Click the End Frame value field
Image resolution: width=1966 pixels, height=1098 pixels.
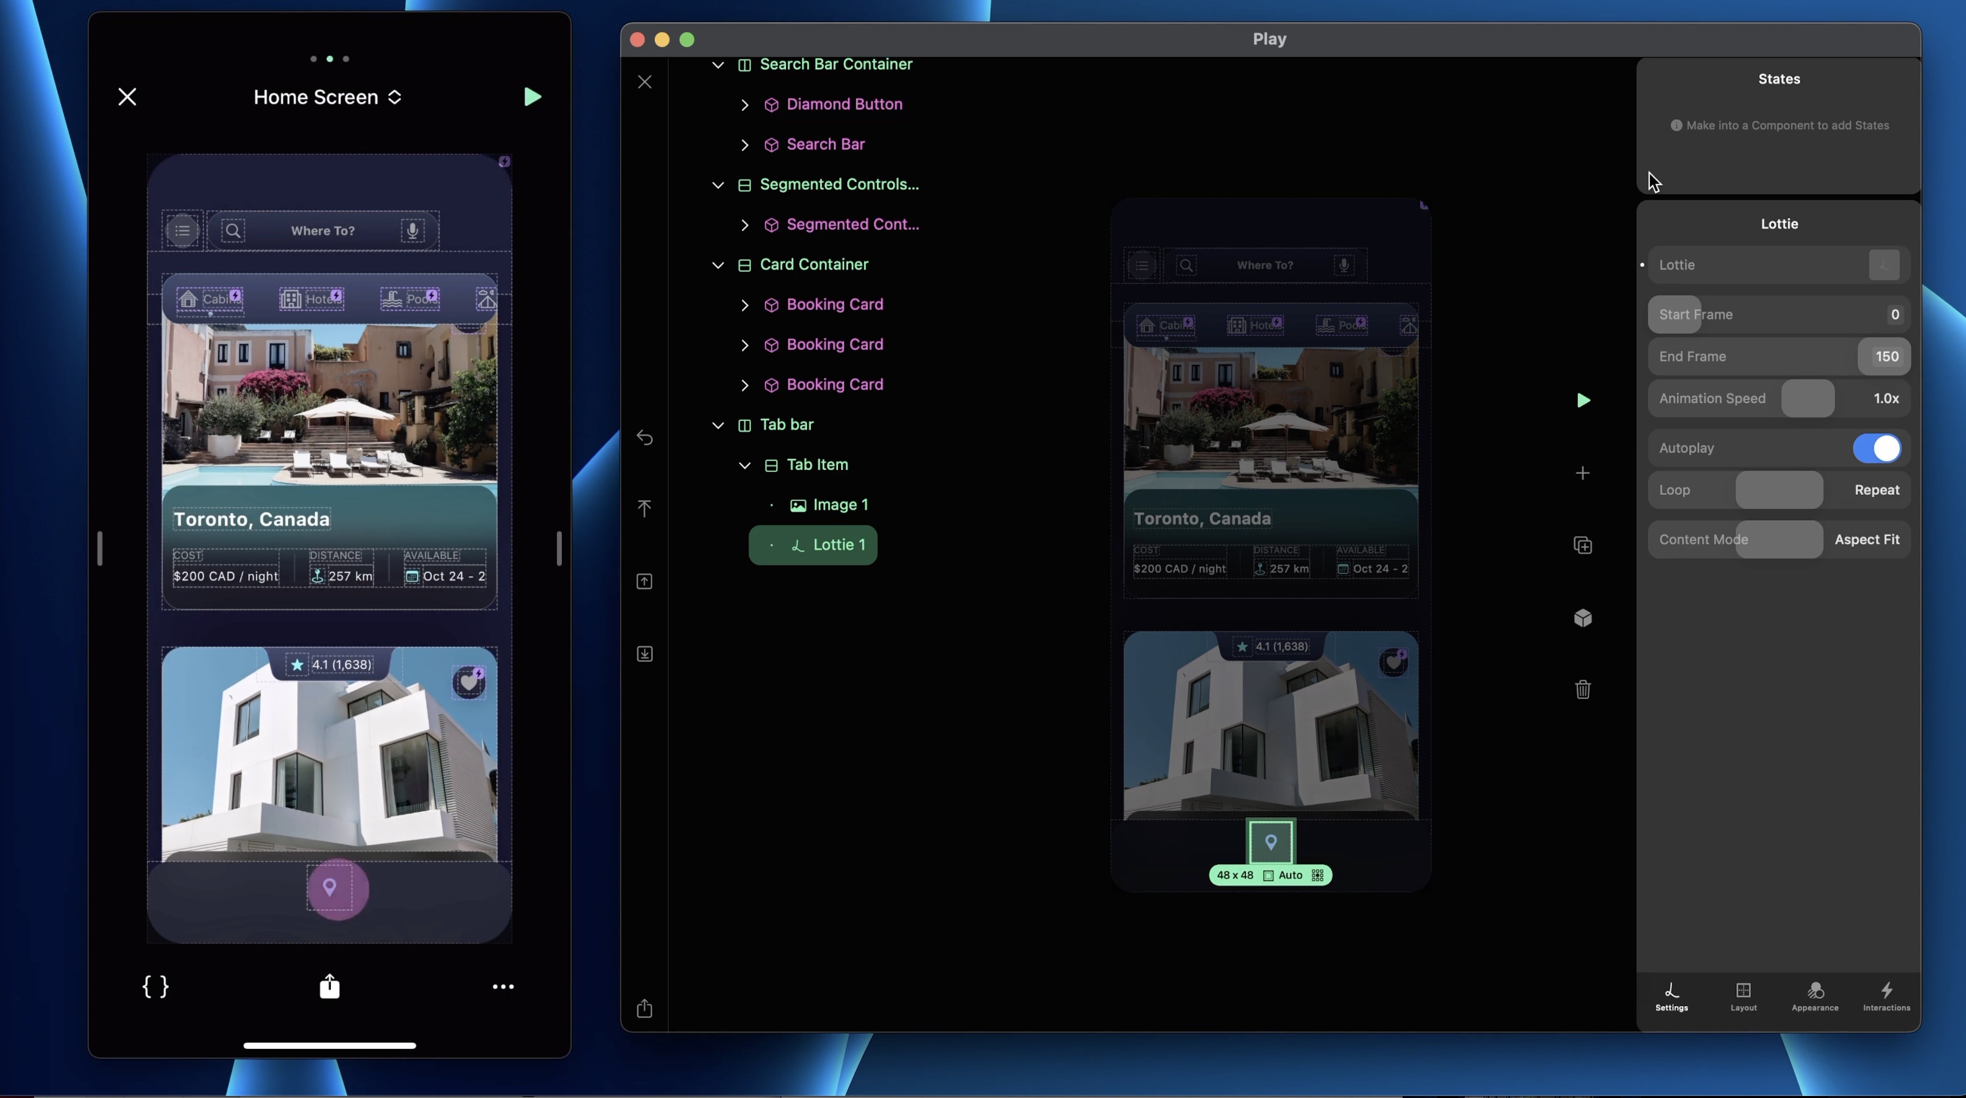[x=1886, y=357]
